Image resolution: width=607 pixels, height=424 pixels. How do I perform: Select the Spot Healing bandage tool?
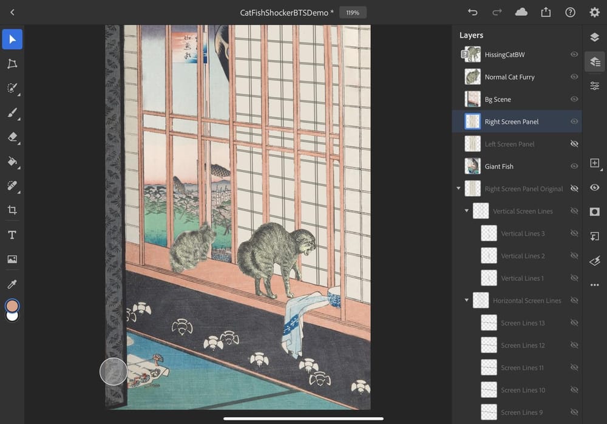[x=12, y=186]
